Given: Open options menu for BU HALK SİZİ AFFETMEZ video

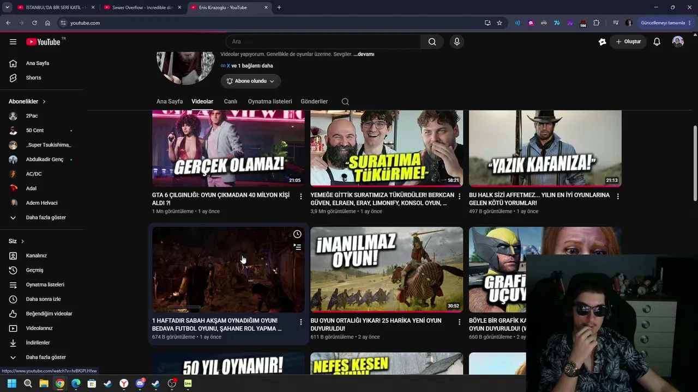Looking at the screenshot, I should point(618,196).
